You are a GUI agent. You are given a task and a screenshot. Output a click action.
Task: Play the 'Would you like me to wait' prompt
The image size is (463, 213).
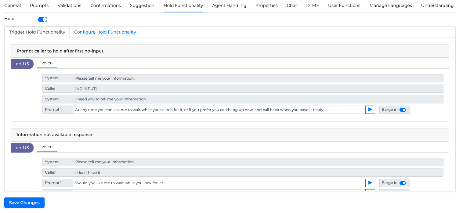click(x=370, y=183)
